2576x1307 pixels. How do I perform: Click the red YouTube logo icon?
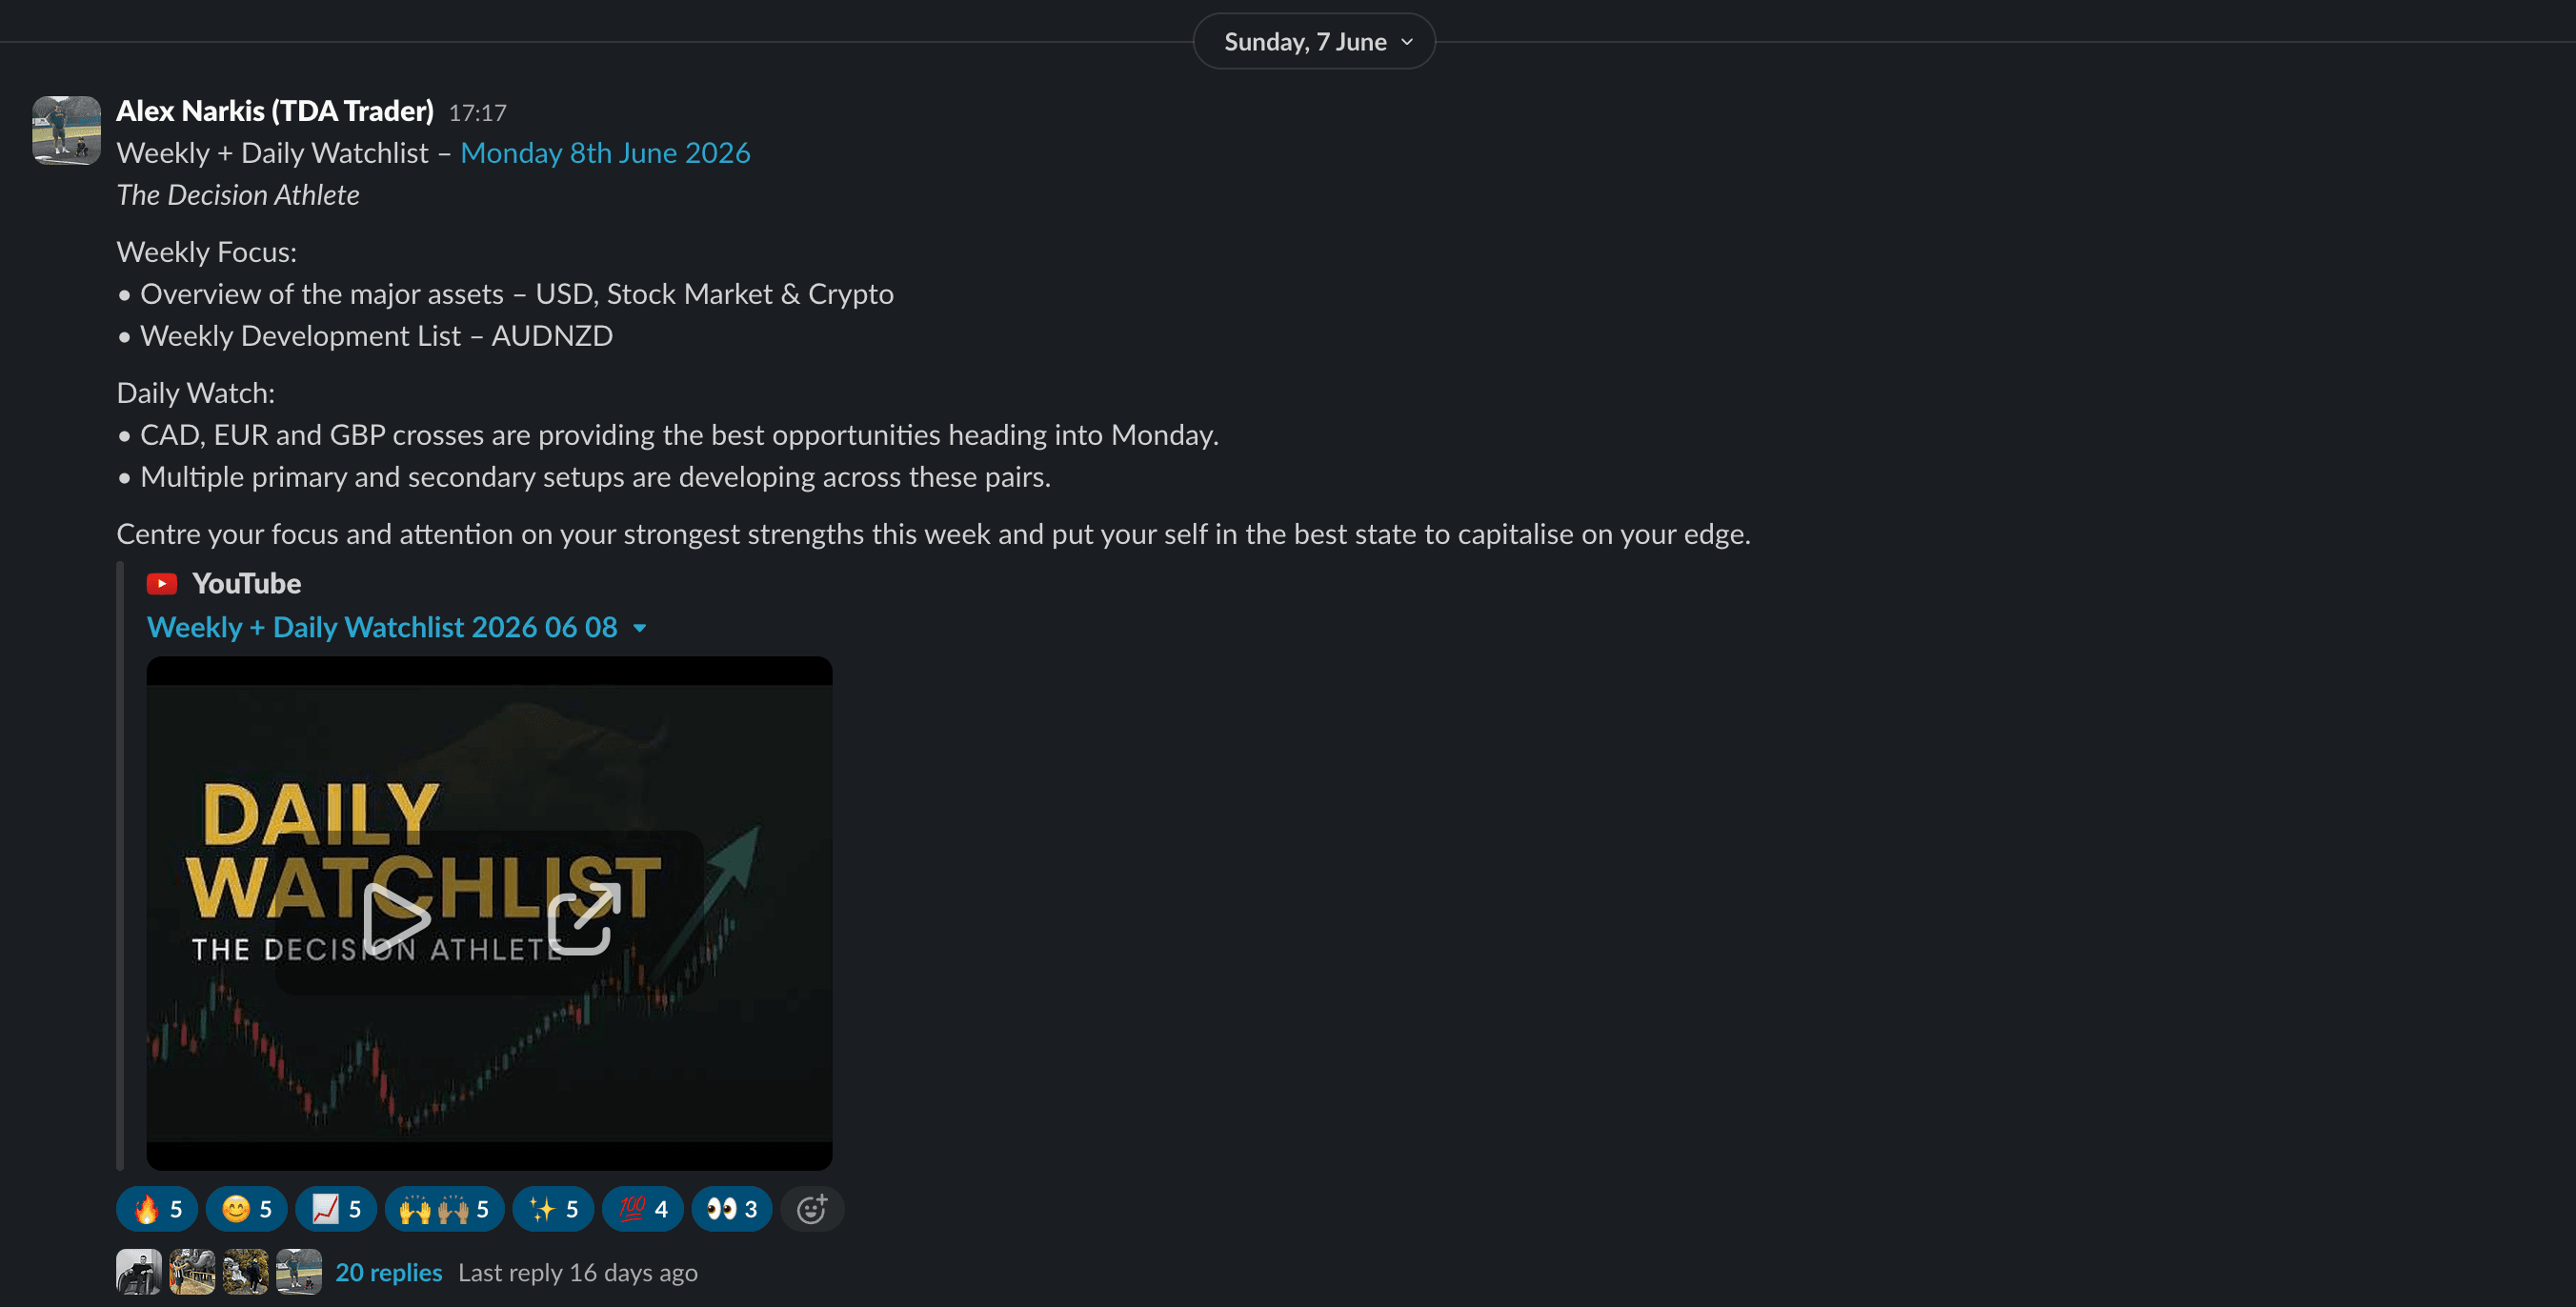(x=162, y=583)
